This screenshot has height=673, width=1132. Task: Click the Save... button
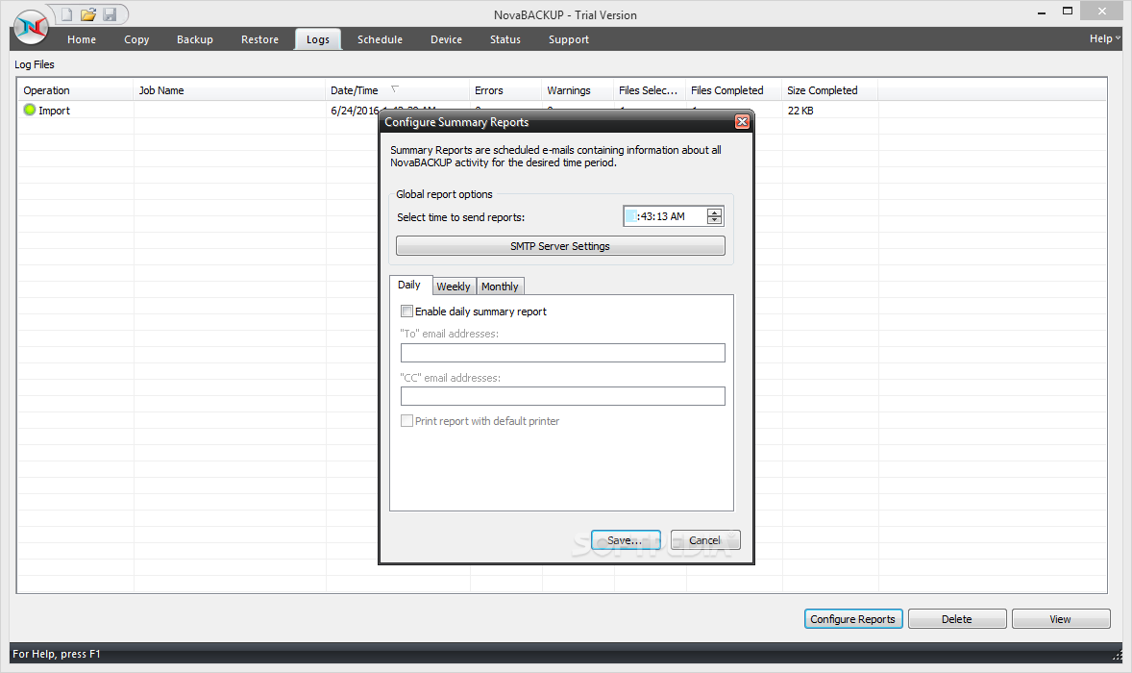pyautogui.click(x=626, y=540)
